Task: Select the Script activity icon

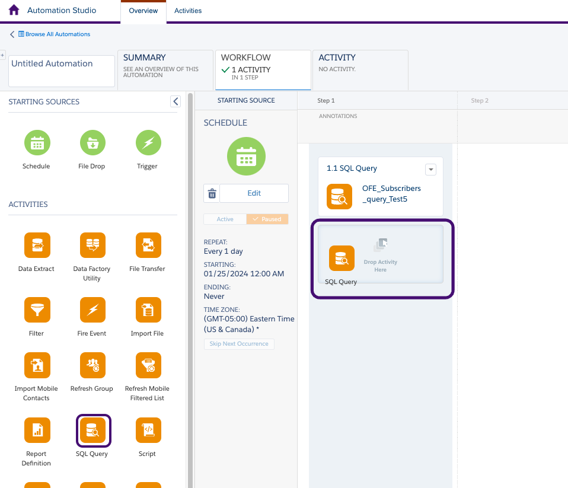Action: tap(148, 430)
